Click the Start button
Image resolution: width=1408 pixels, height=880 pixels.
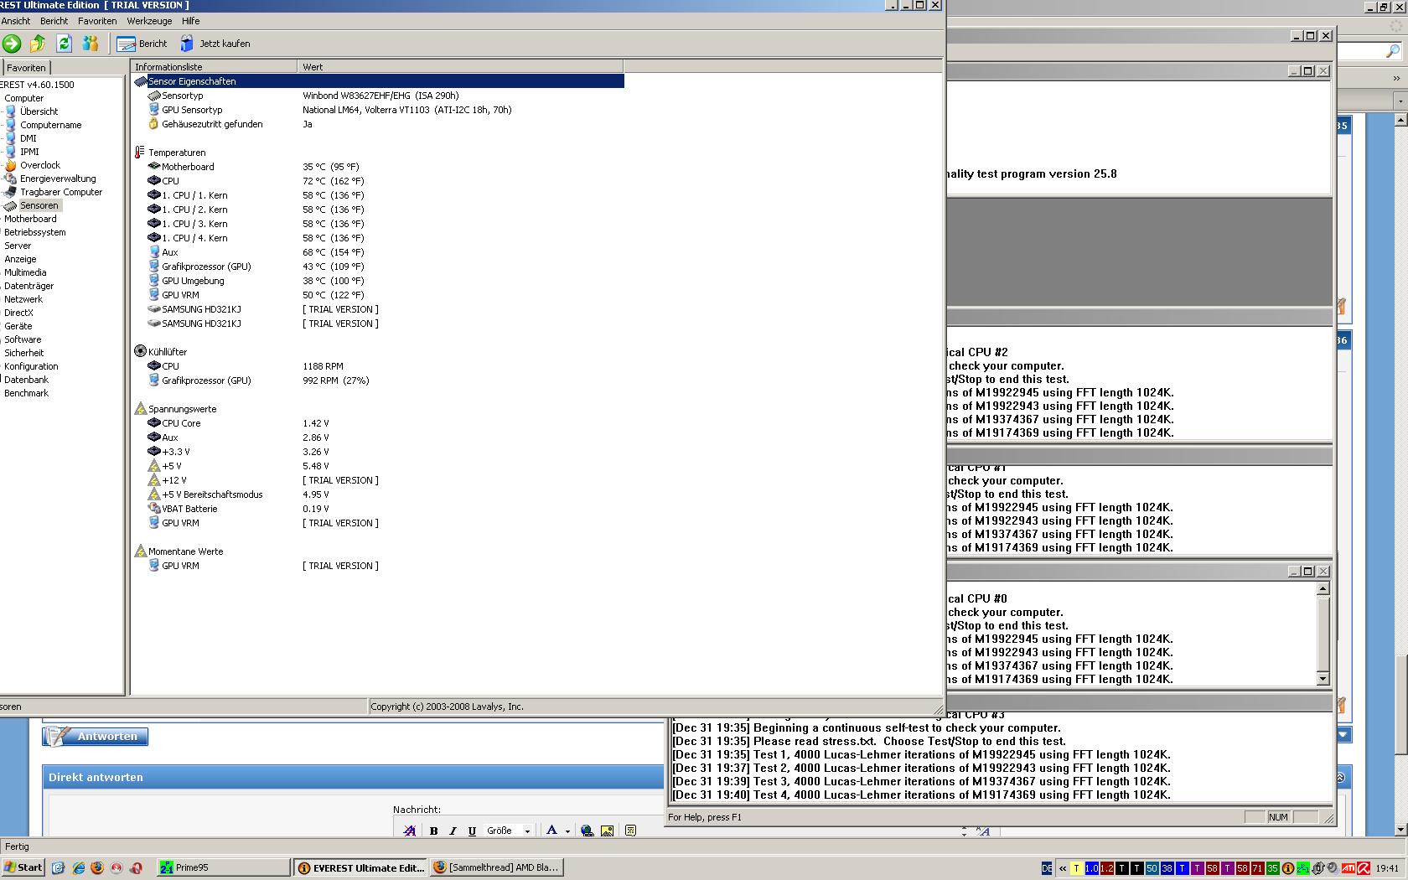tap(23, 867)
